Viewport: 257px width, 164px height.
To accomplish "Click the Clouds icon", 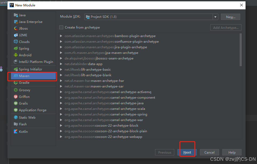I will point(16,42).
